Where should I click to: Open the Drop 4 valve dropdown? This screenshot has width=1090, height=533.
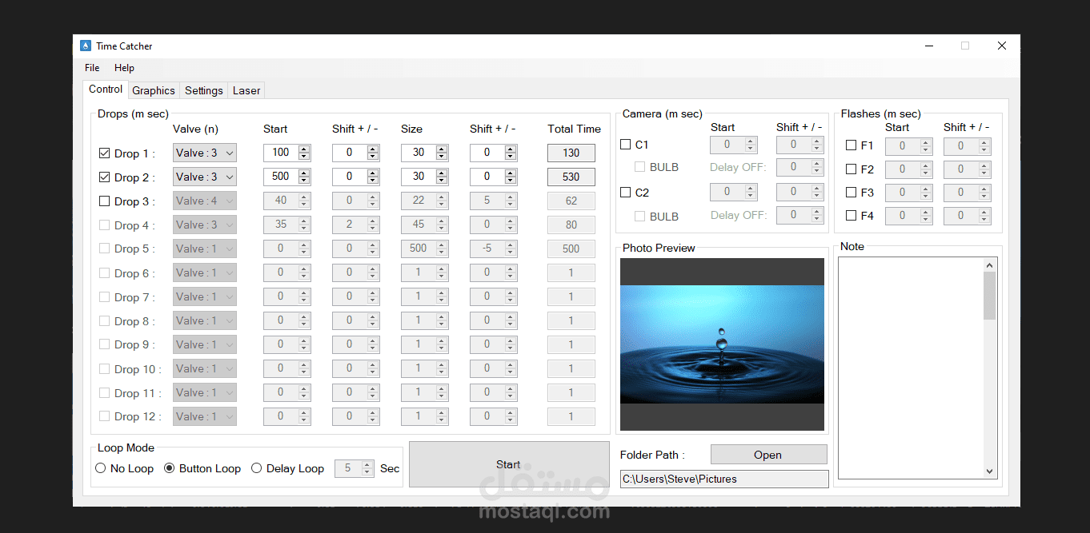[x=205, y=225]
